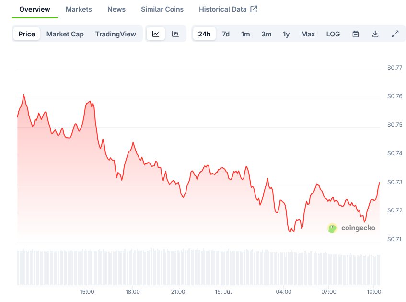The image size is (406, 302).
Task: Switch chart to Market Cap
Action: click(65, 34)
